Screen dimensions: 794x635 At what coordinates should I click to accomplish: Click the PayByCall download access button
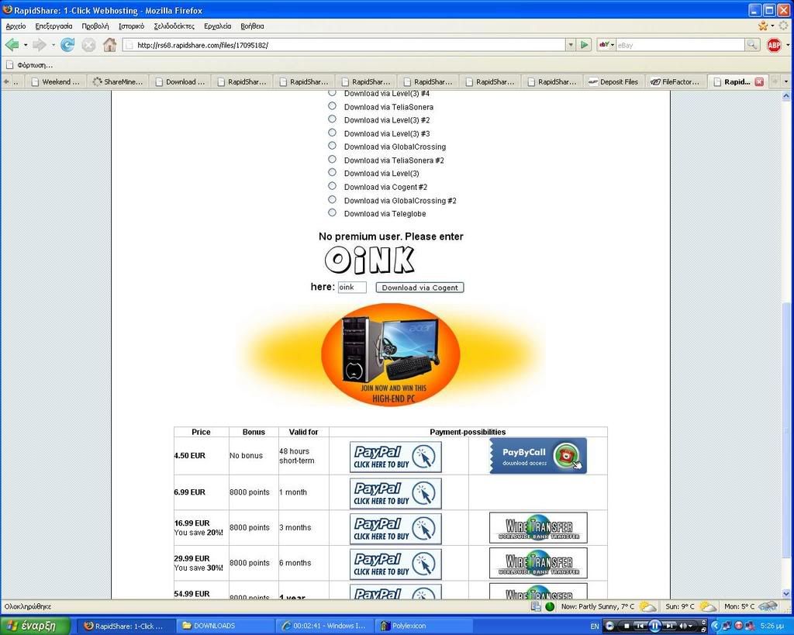[538, 456]
